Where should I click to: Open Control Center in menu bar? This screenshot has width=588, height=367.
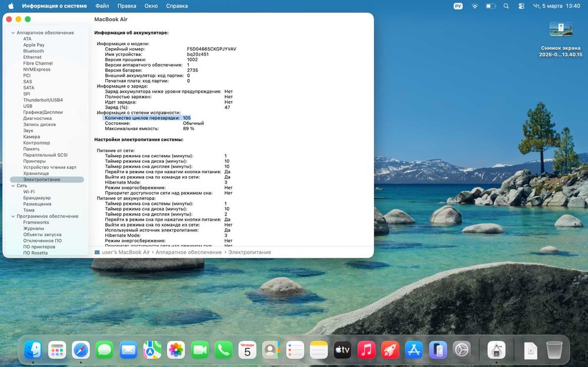521,6
